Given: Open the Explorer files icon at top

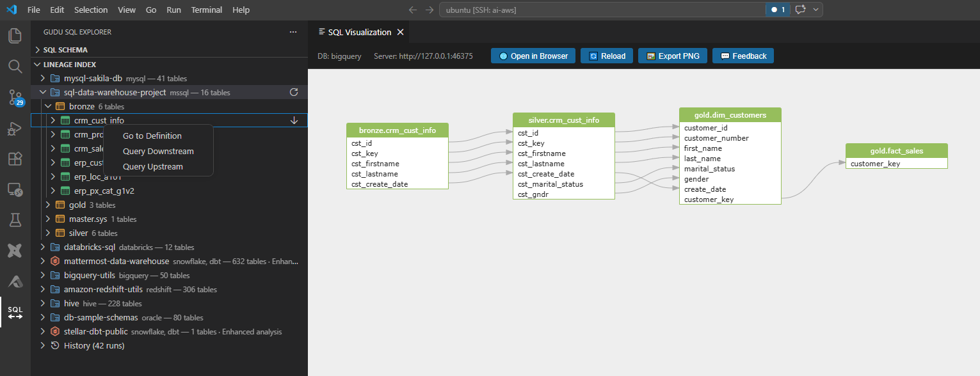Looking at the screenshot, I should coord(15,35).
